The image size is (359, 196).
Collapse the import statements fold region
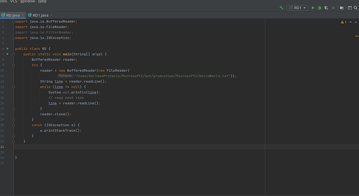[13, 21]
